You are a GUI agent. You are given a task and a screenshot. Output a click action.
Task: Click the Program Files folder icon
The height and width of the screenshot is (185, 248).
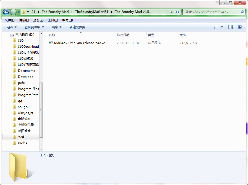click(14, 89)
